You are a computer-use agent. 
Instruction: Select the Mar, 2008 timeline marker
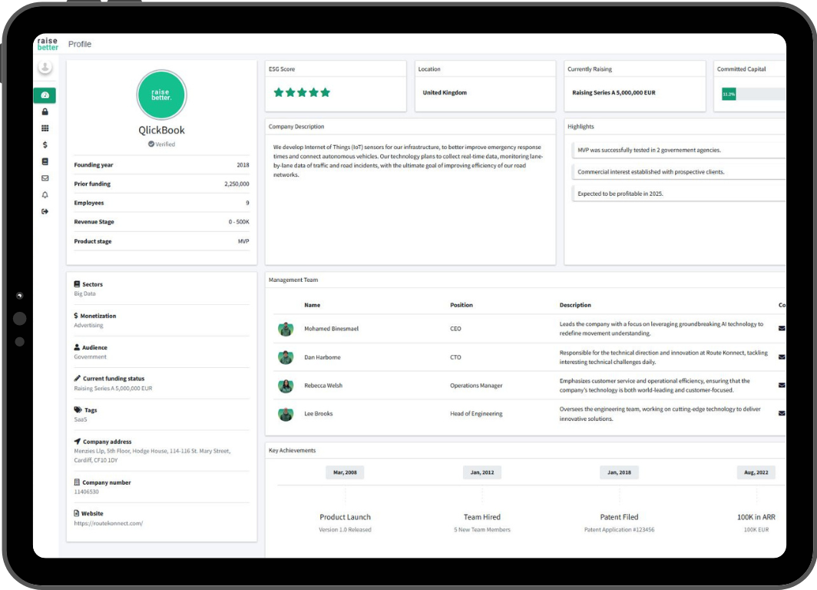pyautogui.click(x=345, y=472)
